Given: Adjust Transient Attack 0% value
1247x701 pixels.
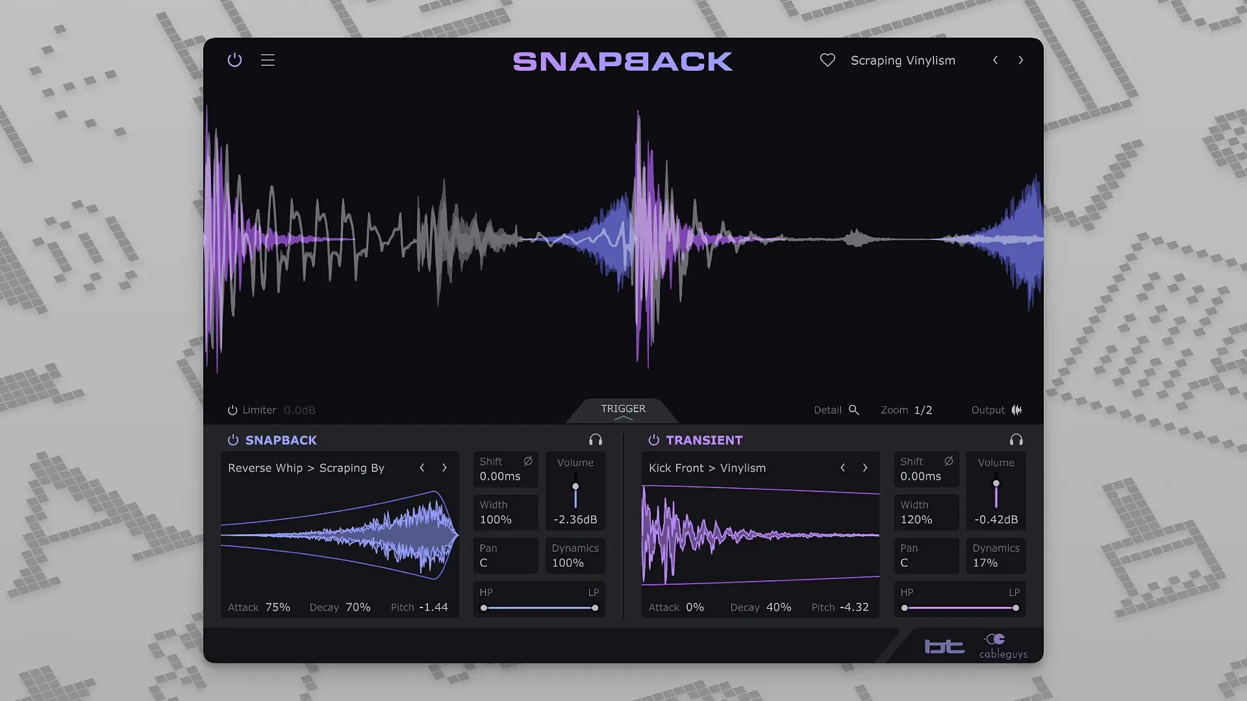Looking at the screenshot, I should tap(695, 608).
